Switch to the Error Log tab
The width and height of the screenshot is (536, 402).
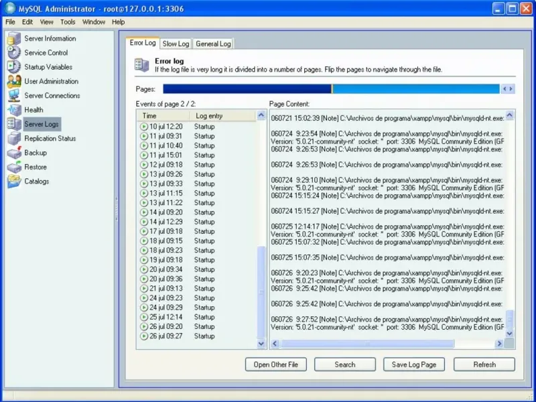pyautogui.click(x=143, y=43)
